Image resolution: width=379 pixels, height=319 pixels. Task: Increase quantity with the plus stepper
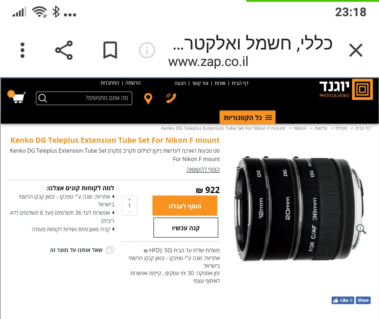[x=129, y=199]
